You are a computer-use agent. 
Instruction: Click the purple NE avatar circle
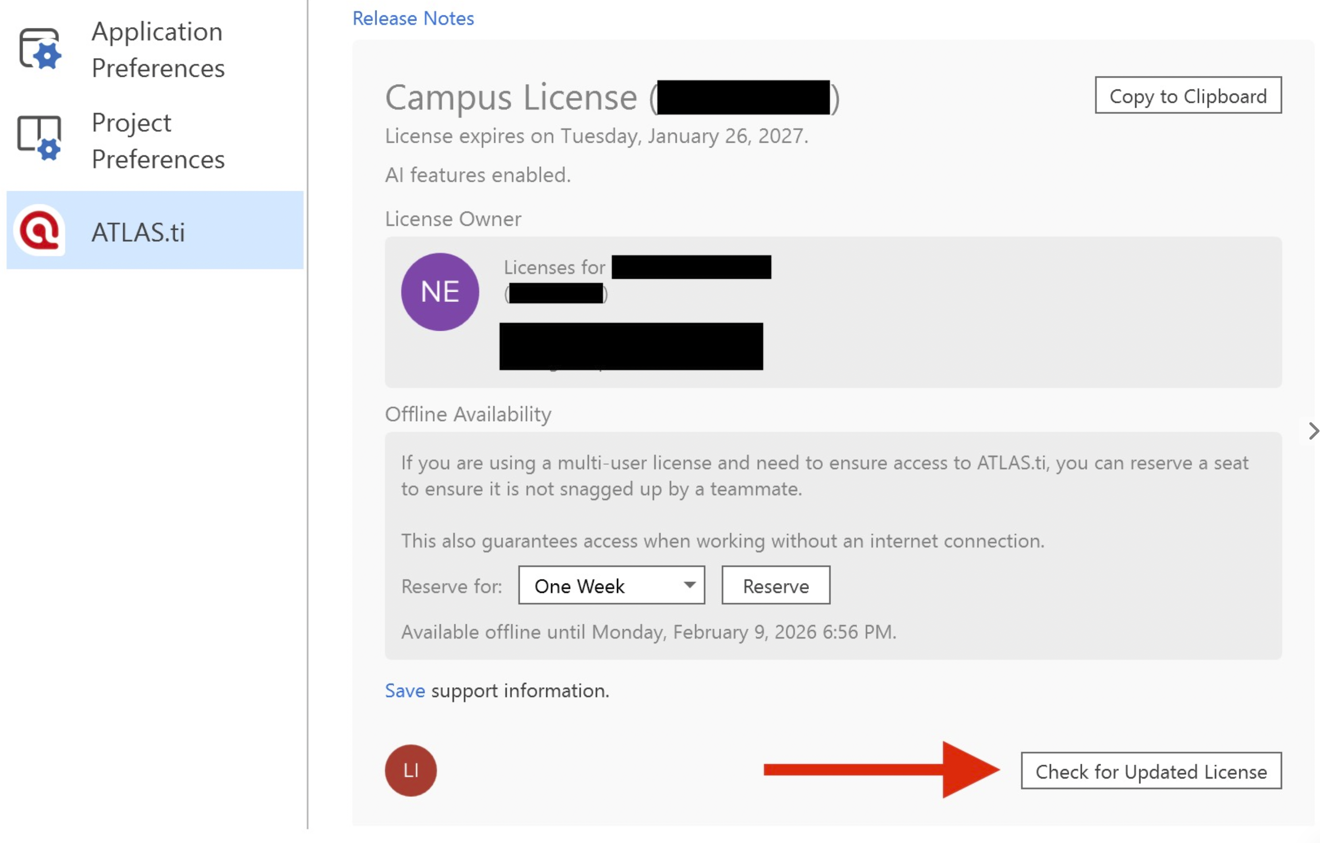click(440, 292)
